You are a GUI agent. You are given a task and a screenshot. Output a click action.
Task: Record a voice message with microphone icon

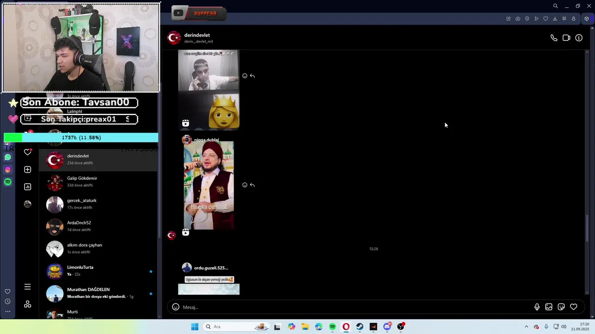[x=537, y=307]
